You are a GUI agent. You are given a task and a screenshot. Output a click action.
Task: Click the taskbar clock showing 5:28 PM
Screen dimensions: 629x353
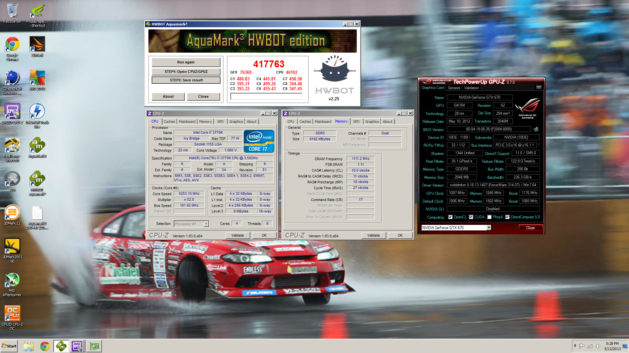tap(612, 346)
